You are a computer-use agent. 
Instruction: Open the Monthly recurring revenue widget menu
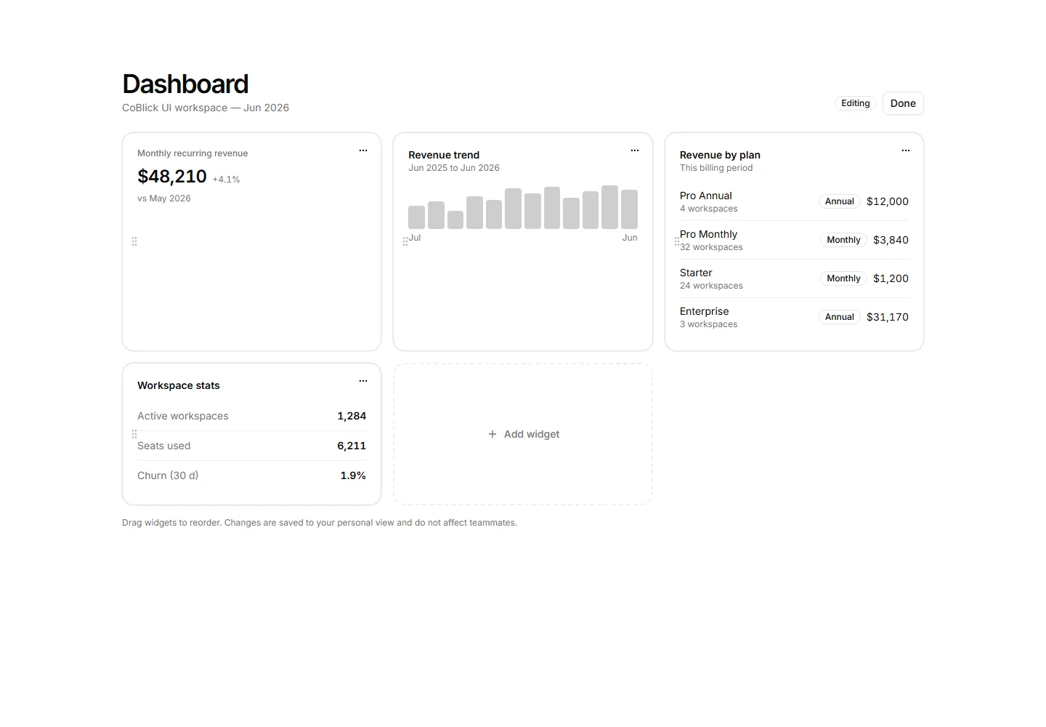pyautogui.click(x=363, y=150)
